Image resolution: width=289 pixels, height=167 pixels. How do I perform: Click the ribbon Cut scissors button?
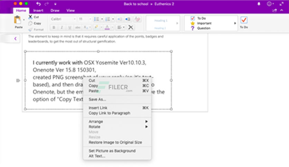click(x=34, y=17)
